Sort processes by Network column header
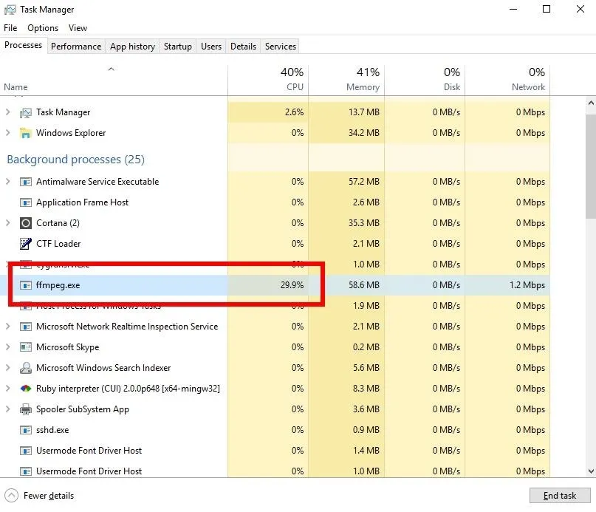The height and width of the screenshot is (512, 596). click(x=507, y=80)
